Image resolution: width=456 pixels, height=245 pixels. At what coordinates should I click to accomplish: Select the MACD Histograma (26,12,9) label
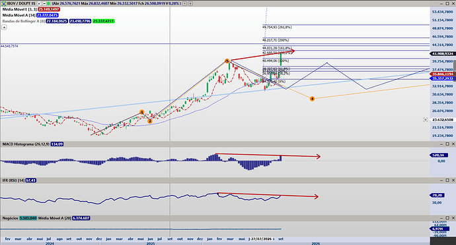(26, 144)
